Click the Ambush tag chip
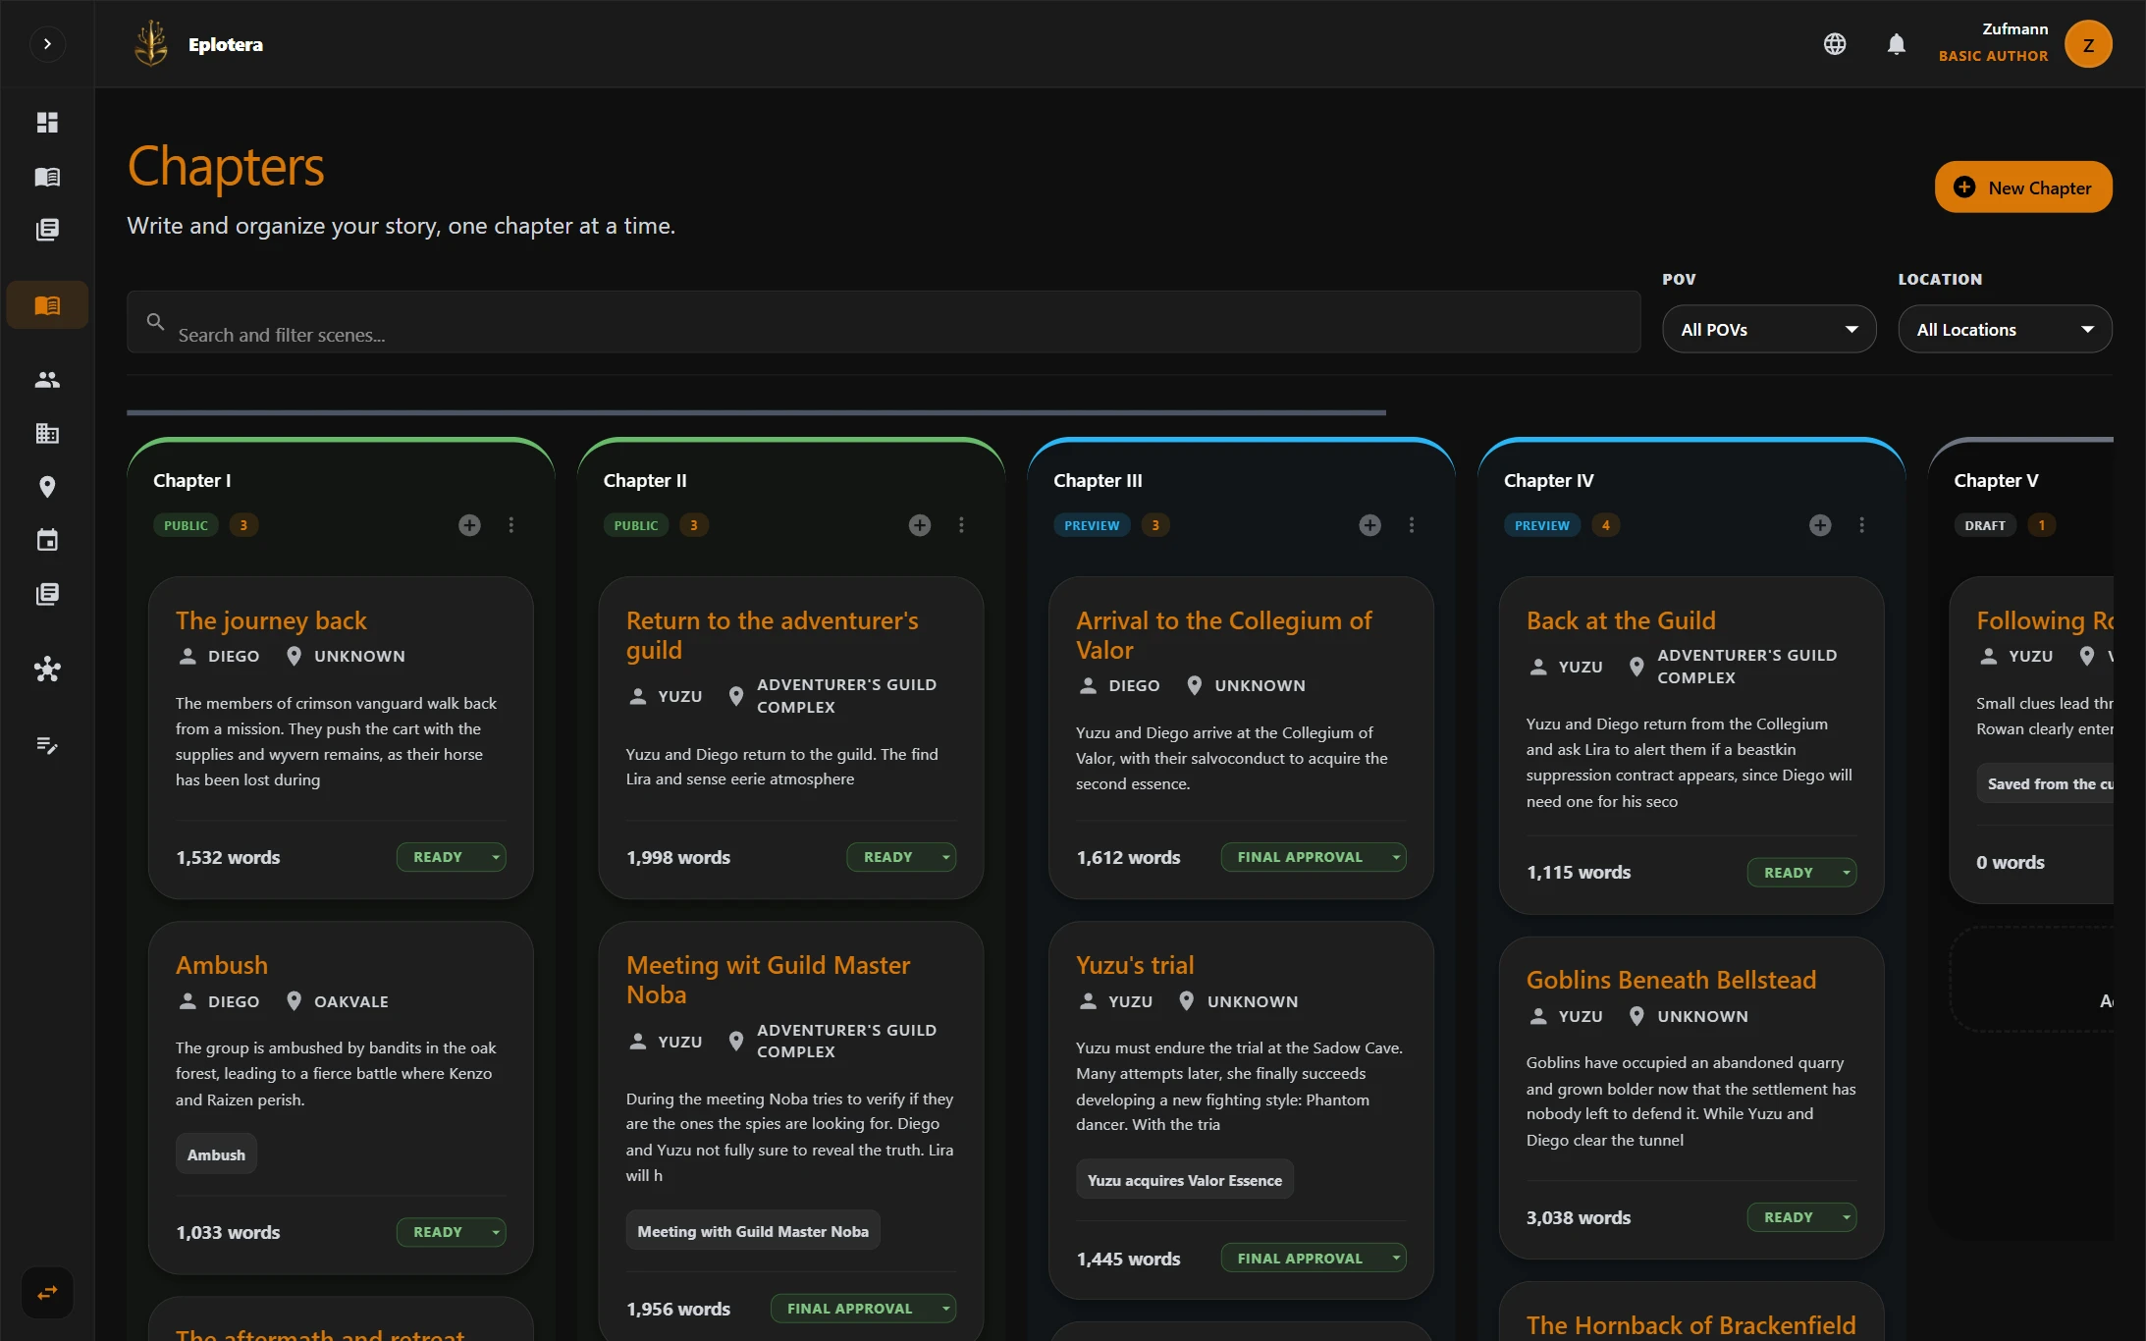 point(216,1154)
